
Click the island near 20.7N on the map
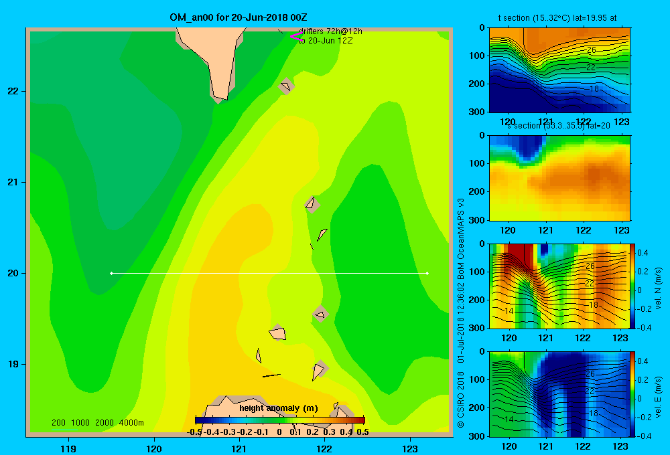312,204
